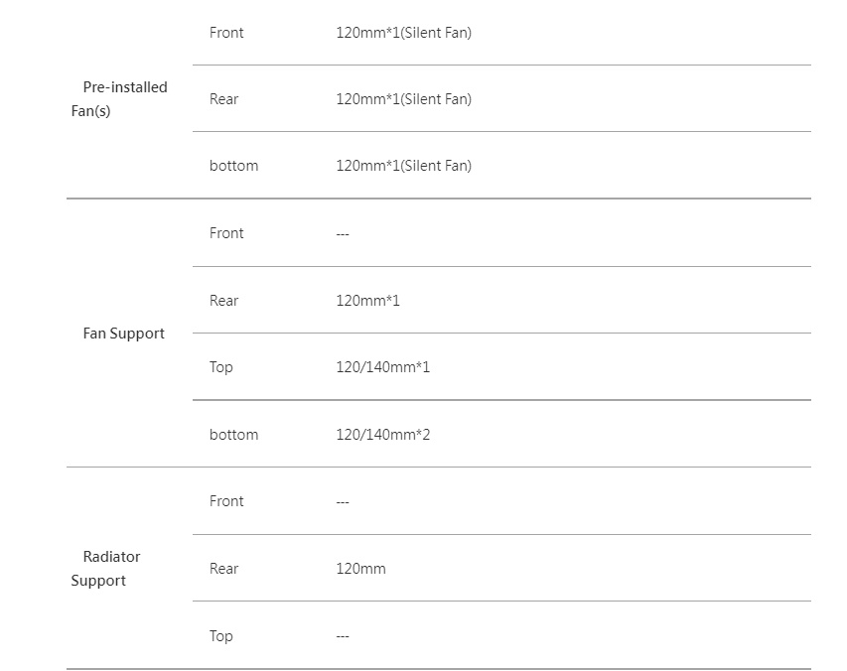Select the 120mm*1 Rear fan support value

367,301
